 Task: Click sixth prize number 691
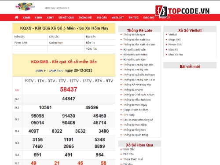coord(37,155)
